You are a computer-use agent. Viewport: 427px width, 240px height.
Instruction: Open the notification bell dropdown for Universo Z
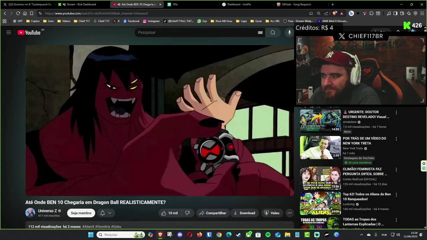106,213
